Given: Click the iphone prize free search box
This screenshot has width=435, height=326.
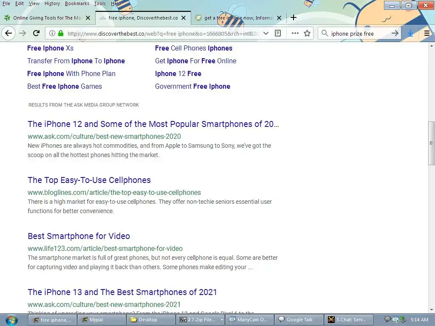Looking at the screenshot, I should [x=359, y=34].
